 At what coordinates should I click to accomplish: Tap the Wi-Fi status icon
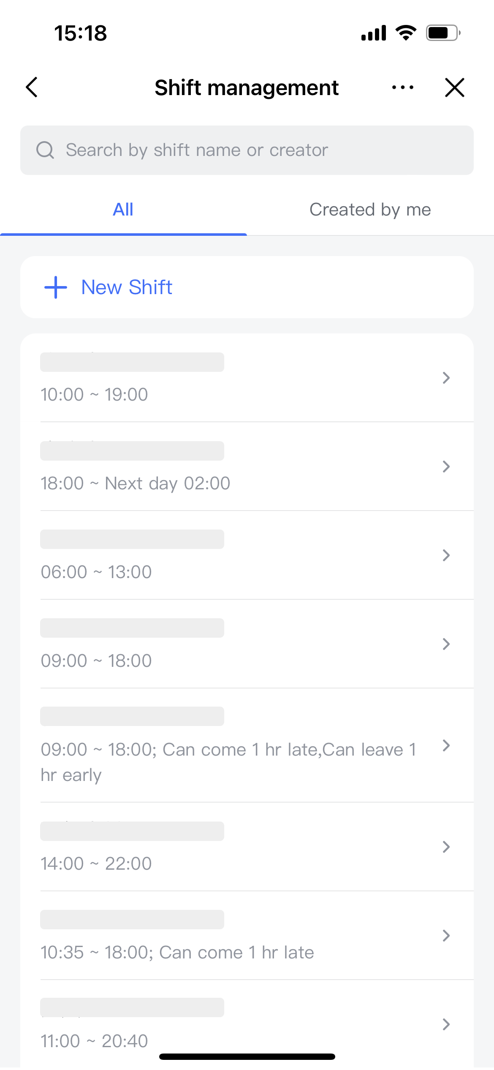pos(406,33)
